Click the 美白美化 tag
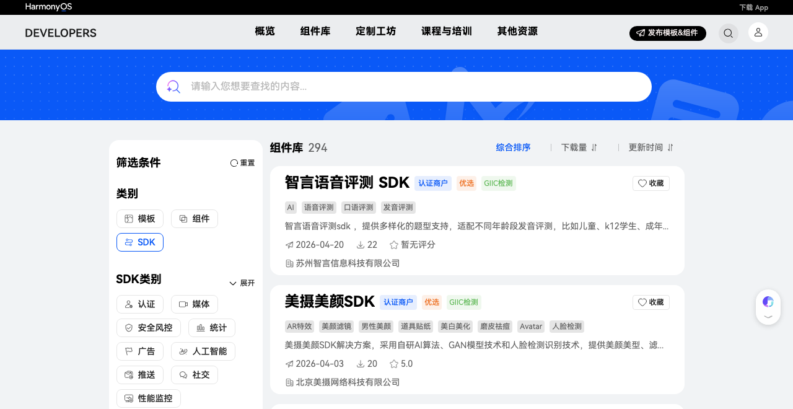This screenshot has height=409, width=793. click(455, 327)
